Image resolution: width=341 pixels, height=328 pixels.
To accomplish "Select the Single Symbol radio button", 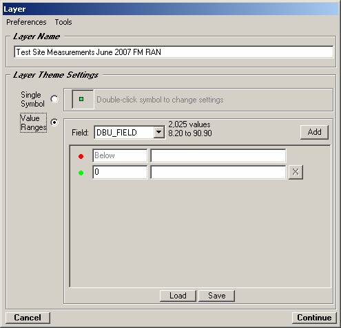I will point(54,99).
